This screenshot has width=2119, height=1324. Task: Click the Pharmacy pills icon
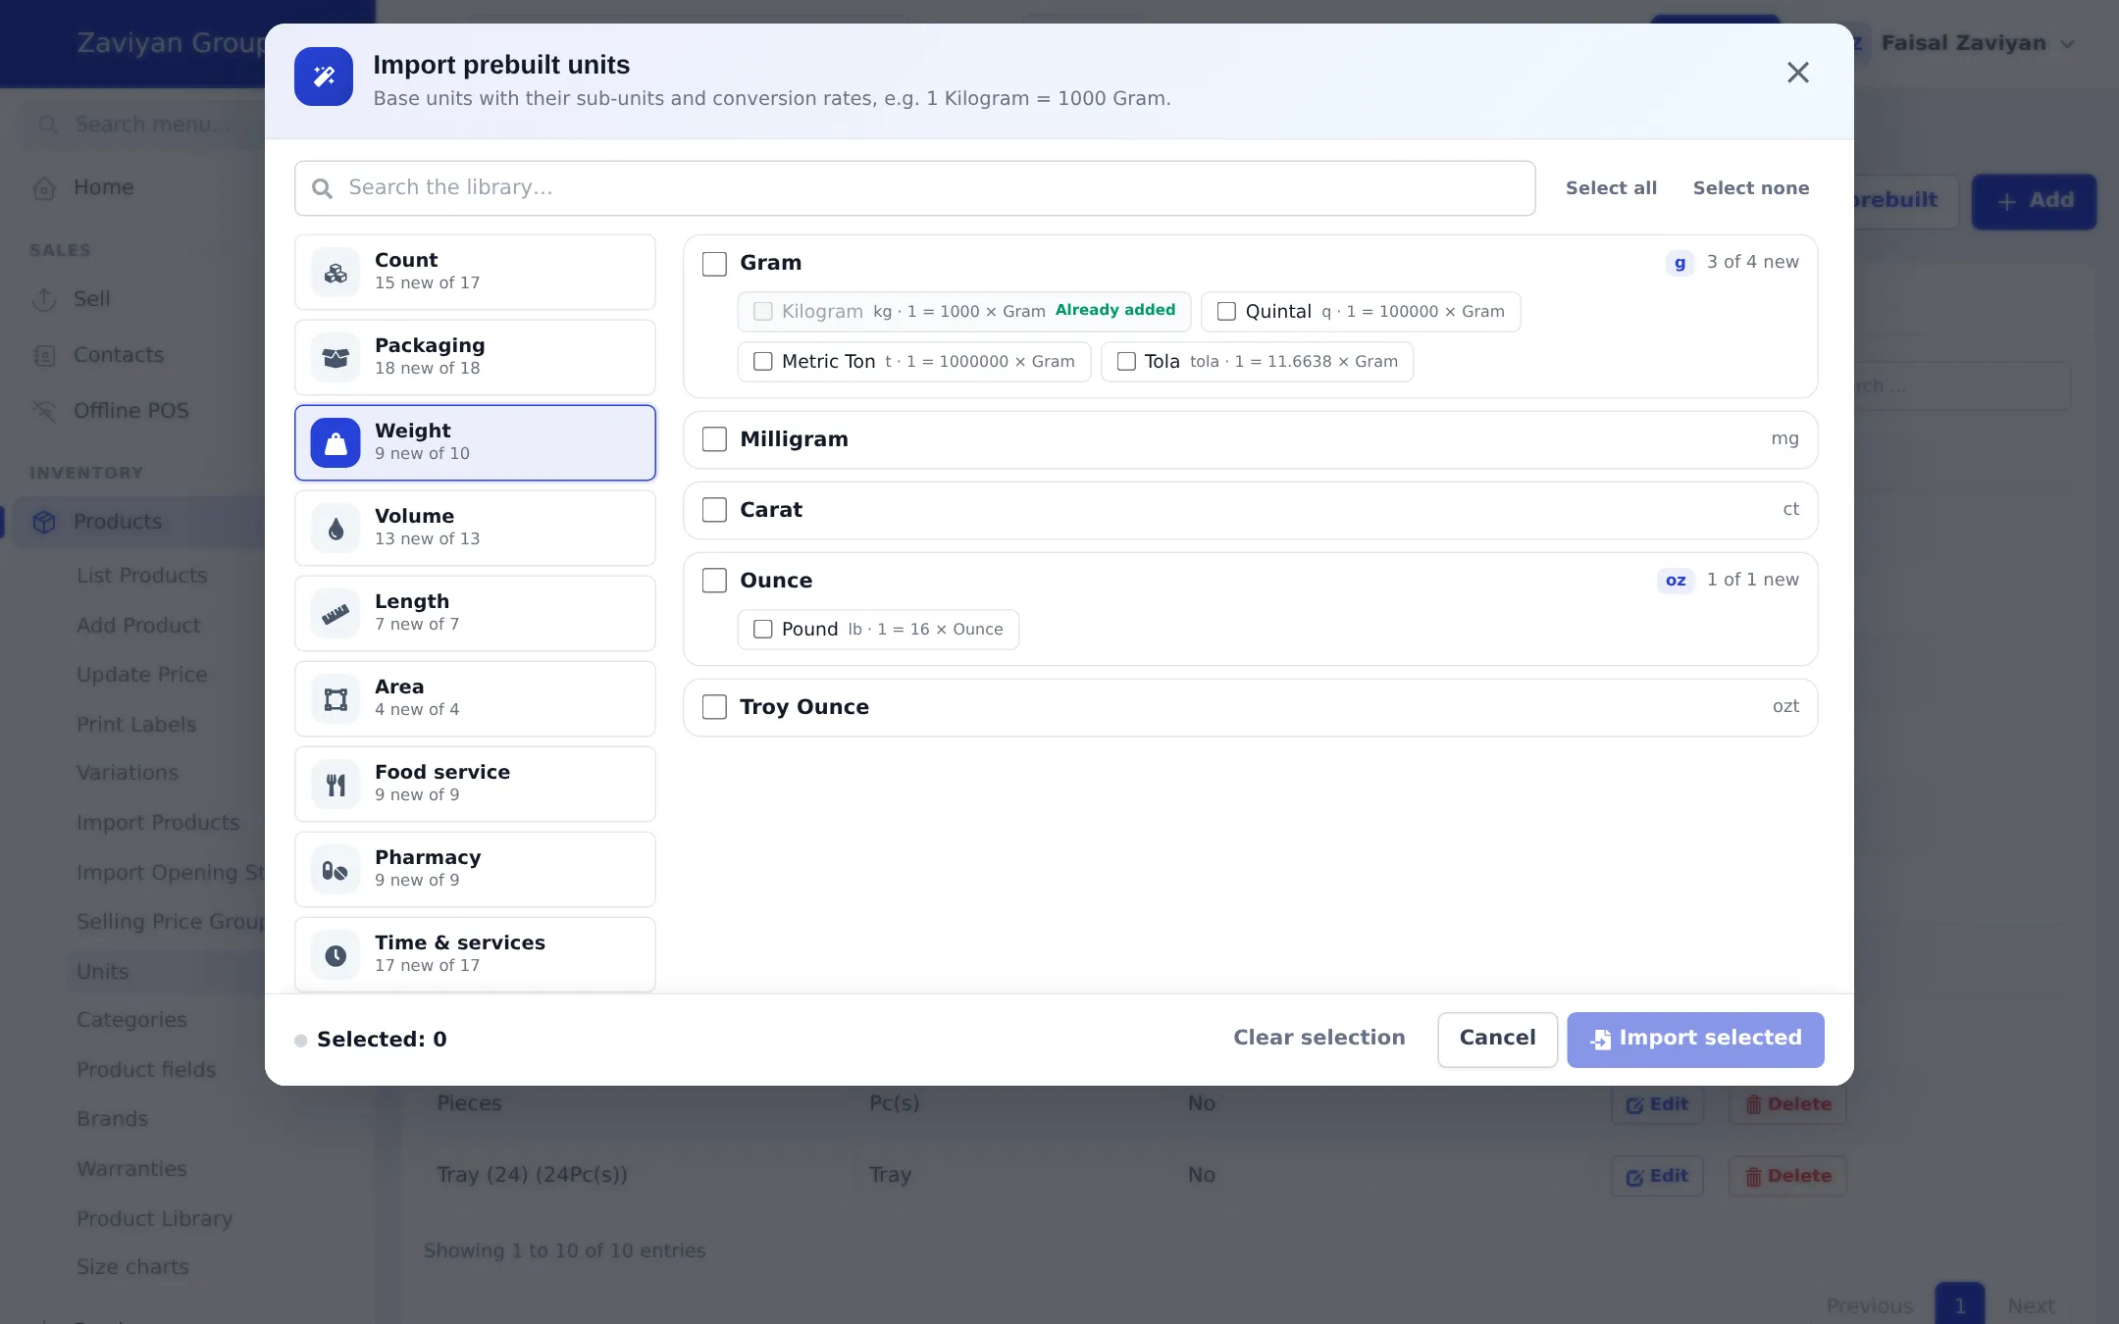click(x=336, y=870)
